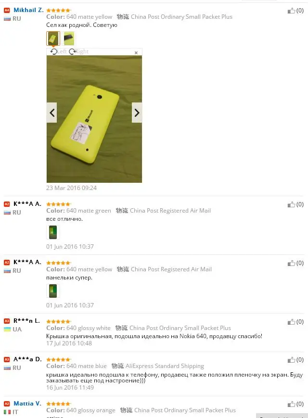Select the first yellow phone thumbnail

(x=53, y=38)
